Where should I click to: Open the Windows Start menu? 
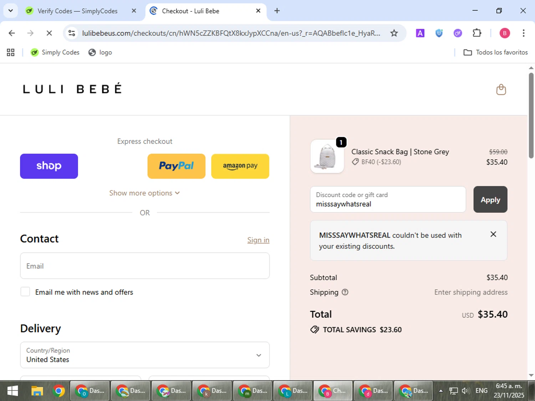pyautogui.click(x=12, y=391)
